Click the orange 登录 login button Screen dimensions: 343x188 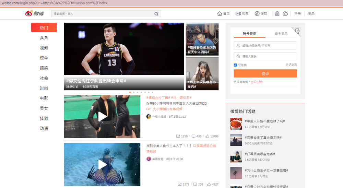coord(265,74)
